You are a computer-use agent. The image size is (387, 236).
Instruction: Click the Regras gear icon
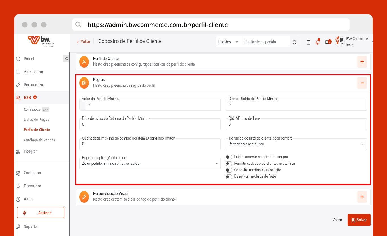click(x=84, y=83)
